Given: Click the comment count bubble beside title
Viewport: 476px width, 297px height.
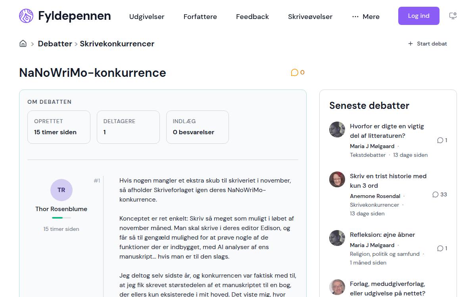Looking at the screenshot, I should click(x=297, y=72).
